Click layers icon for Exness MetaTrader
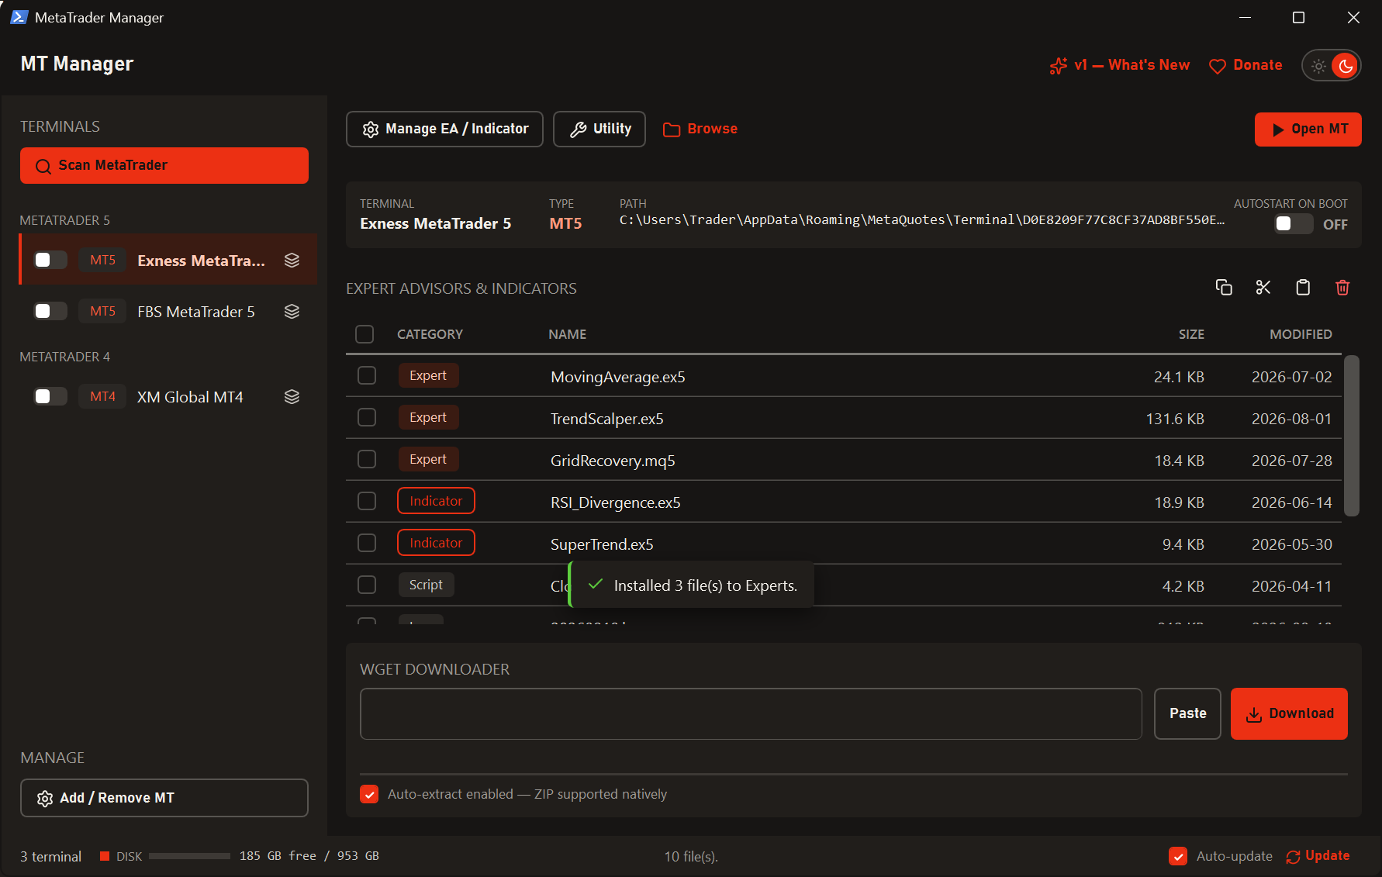Image resolution: width=1382 pixels, height=877 pixels. coord(292,261)
